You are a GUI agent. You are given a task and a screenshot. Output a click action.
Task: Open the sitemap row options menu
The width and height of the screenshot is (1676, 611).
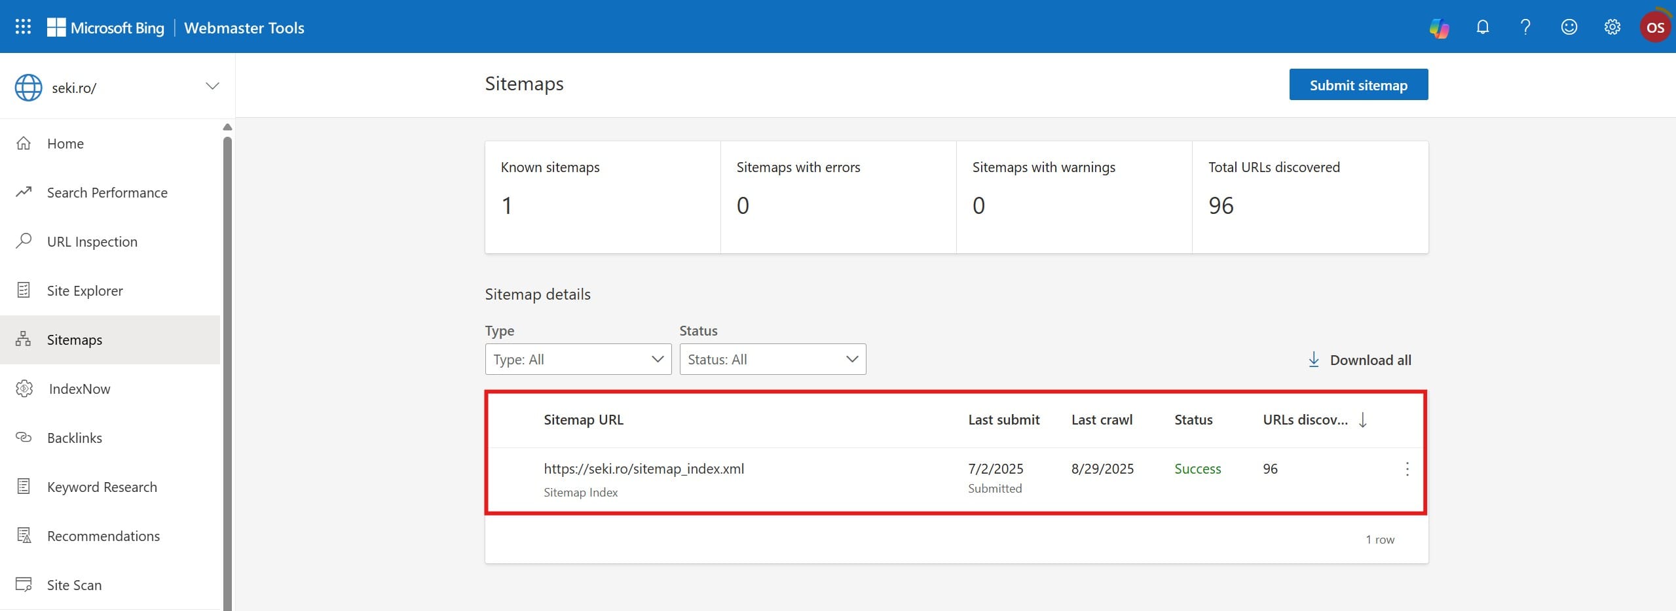1406,468
